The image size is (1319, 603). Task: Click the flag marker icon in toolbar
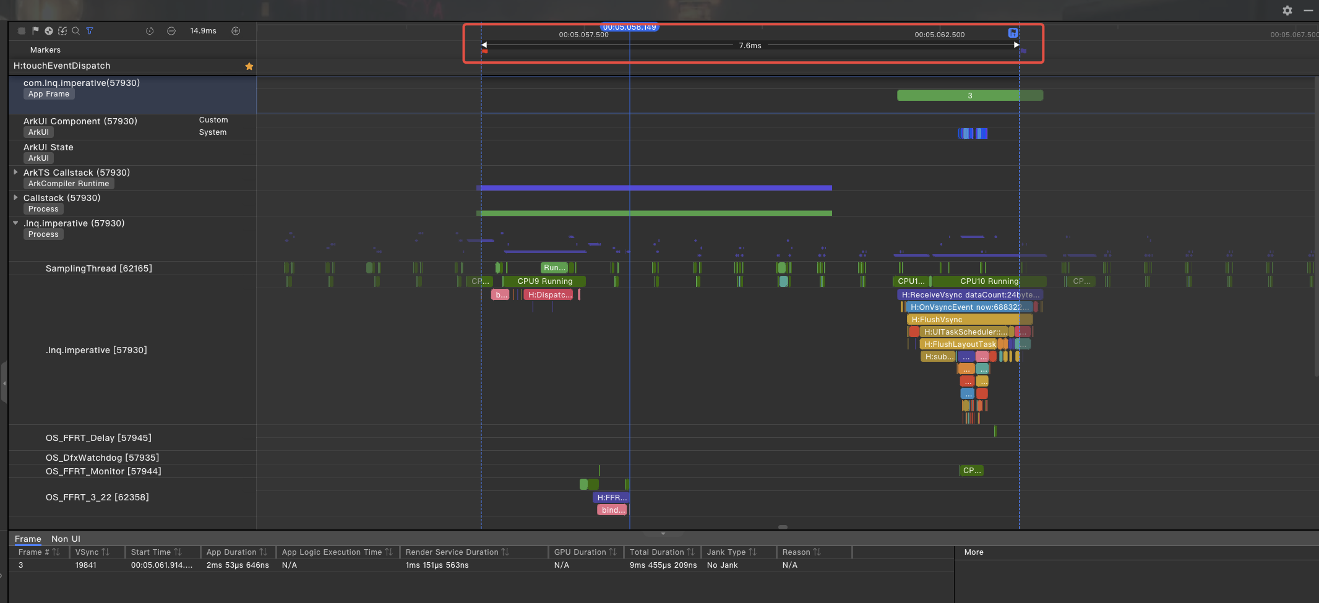(x=35, y=30)
